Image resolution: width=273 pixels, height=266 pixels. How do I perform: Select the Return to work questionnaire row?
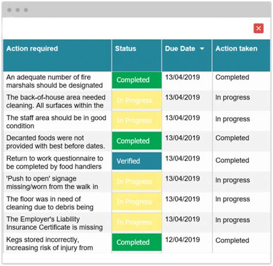click(136, 161)
